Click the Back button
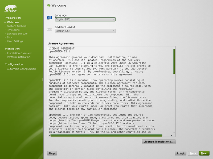The width and height of the screenshot is (213, 159). pyautogui.click(x=193, y=153)
